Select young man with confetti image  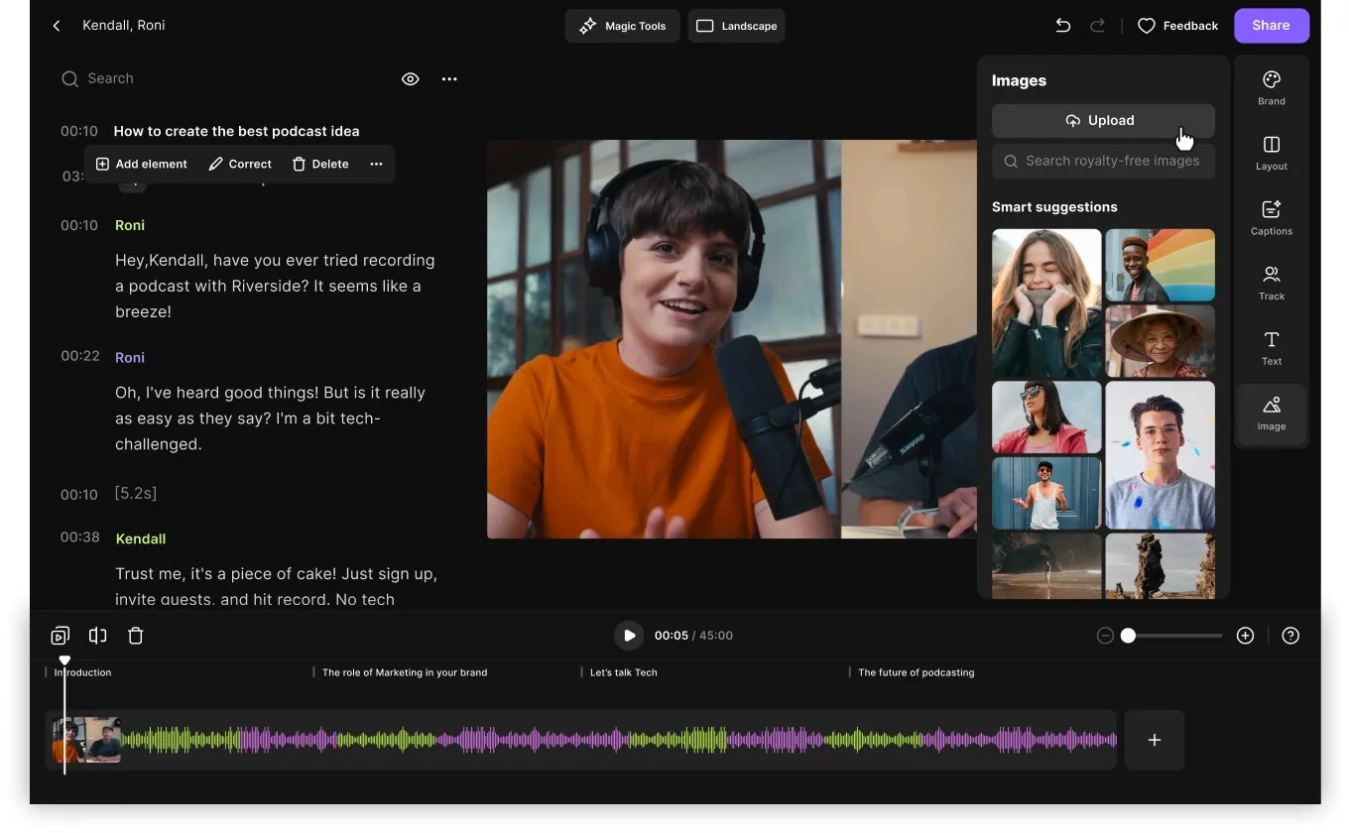(1161, 455)
